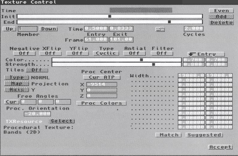Toggle the Filter Off button
The height and width of the screenshot is (156, 238).
coord(162,53)
